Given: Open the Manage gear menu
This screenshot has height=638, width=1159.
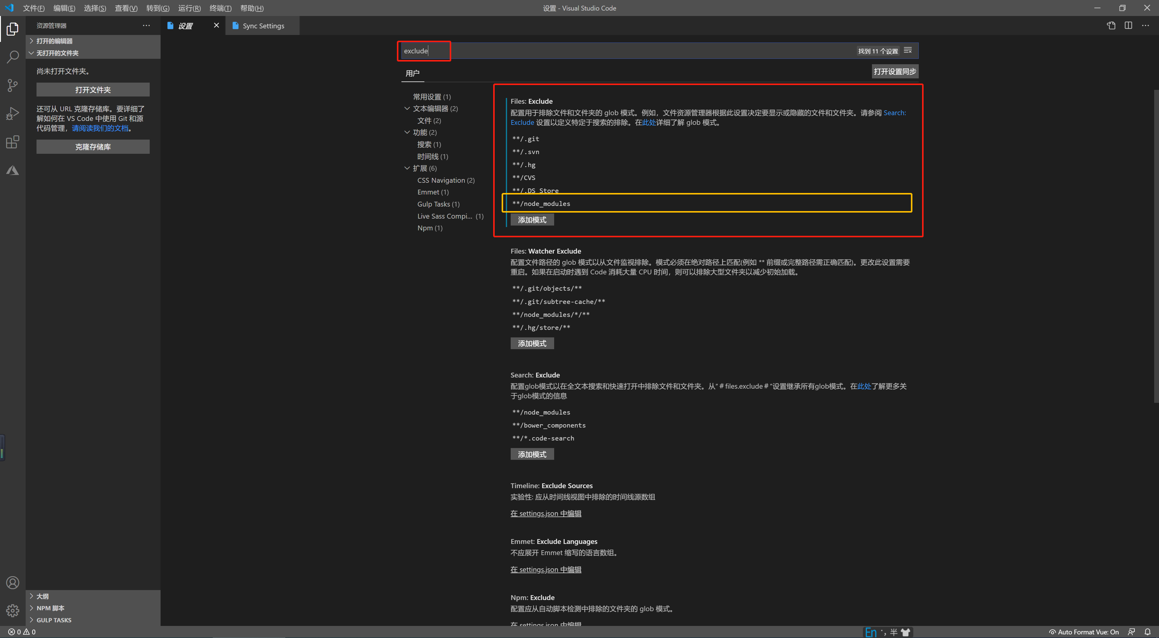Looking at the screenshot, I should tap(13, 611).
